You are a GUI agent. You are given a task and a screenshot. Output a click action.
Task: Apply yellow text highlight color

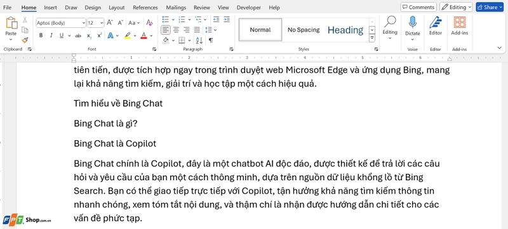[x=128, y=36]
